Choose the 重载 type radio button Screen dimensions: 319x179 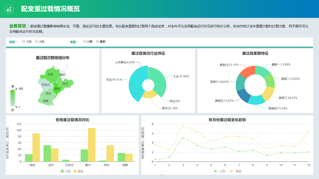pyautogui.click(x=97, y=41)
